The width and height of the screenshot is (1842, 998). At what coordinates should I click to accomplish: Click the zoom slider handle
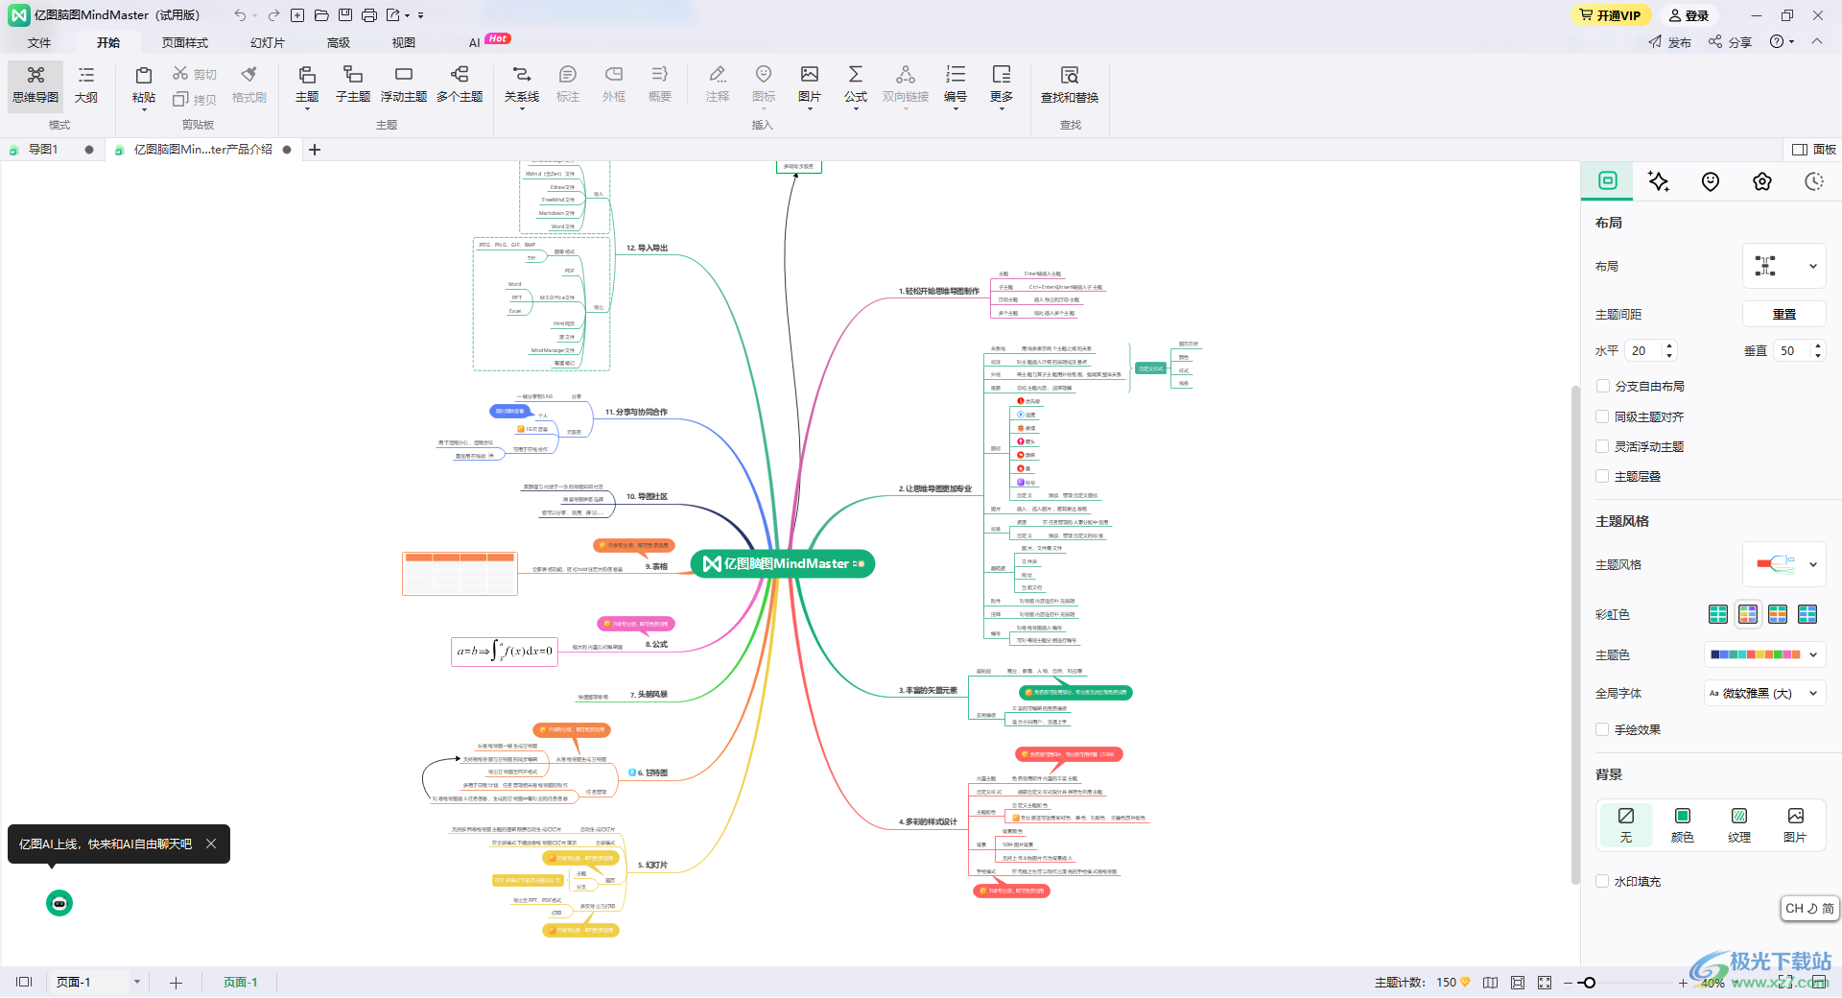(x=1589, y=983)
